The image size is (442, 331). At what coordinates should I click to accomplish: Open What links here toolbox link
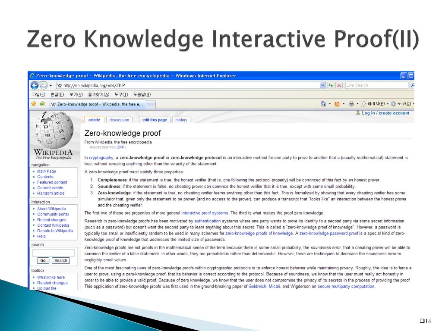click(x=51, y=278)
